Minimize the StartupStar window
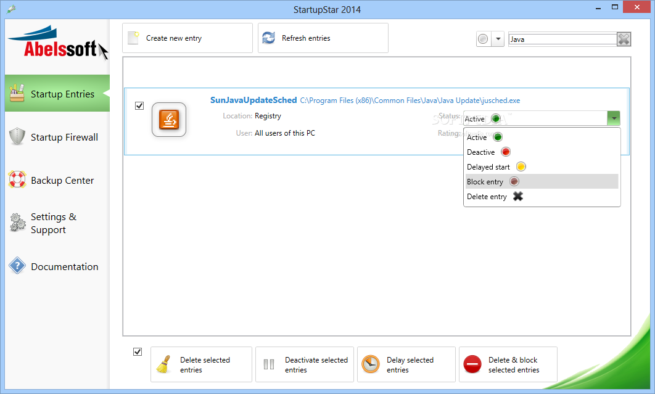The width and height of the screenshot is (655, 394). [x=598, y=7]
